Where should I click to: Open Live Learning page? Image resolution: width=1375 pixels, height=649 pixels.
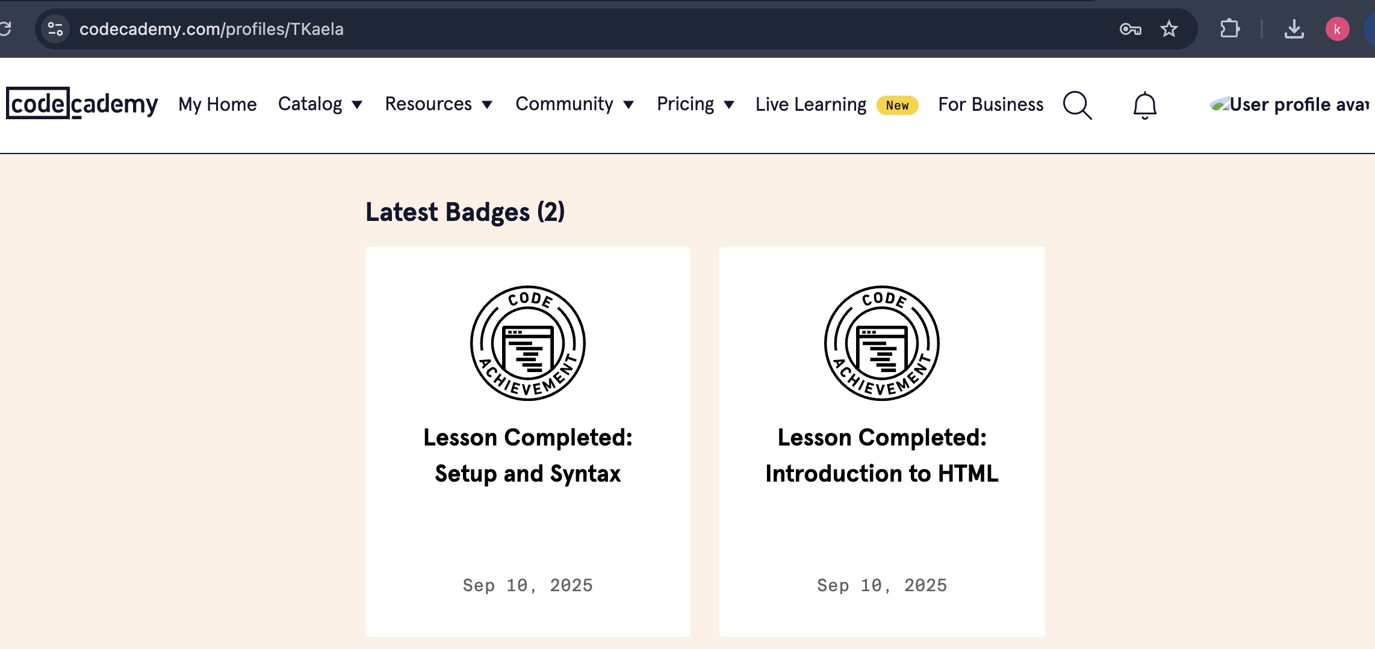click(811, 105)
